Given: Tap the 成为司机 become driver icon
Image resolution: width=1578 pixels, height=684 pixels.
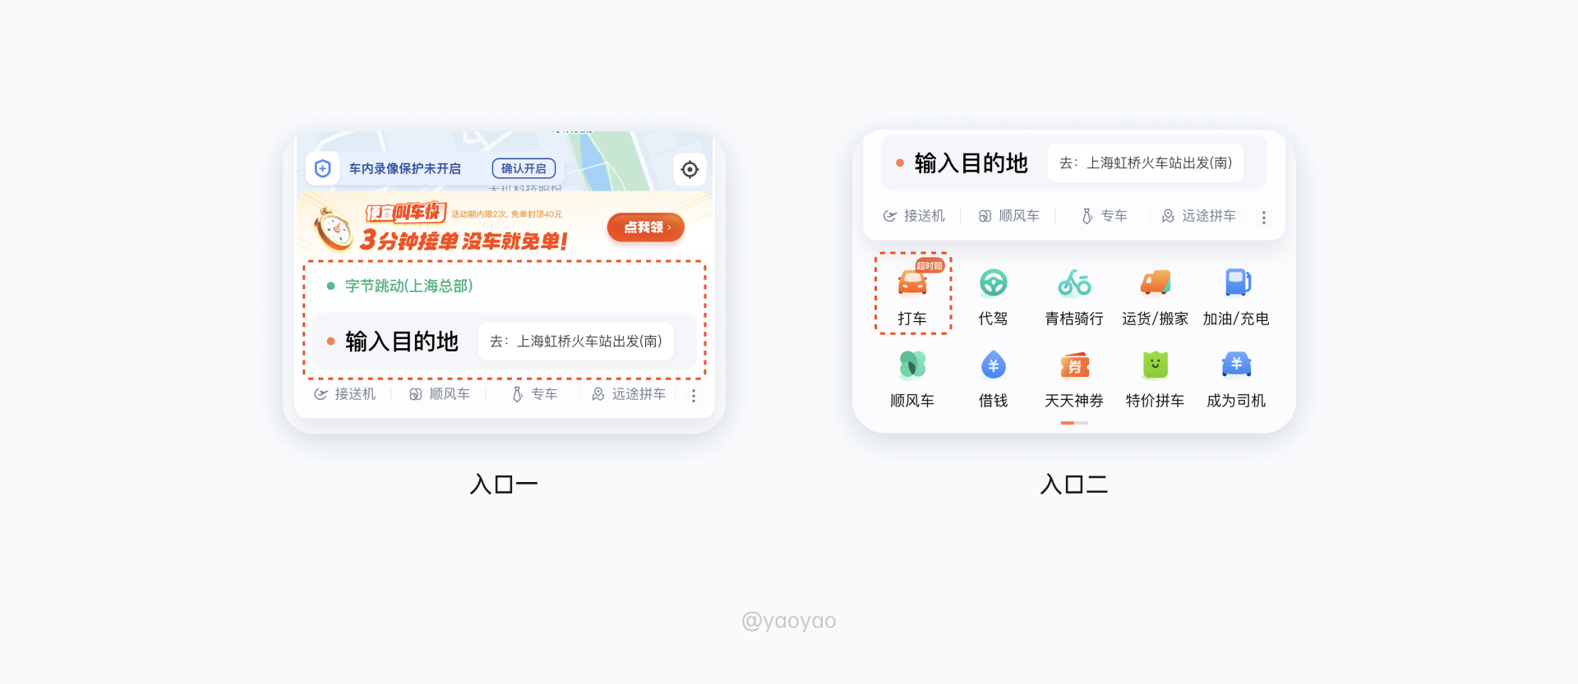Looking at the screenshot, I should pyautogui.click(x=1236, y=365).
